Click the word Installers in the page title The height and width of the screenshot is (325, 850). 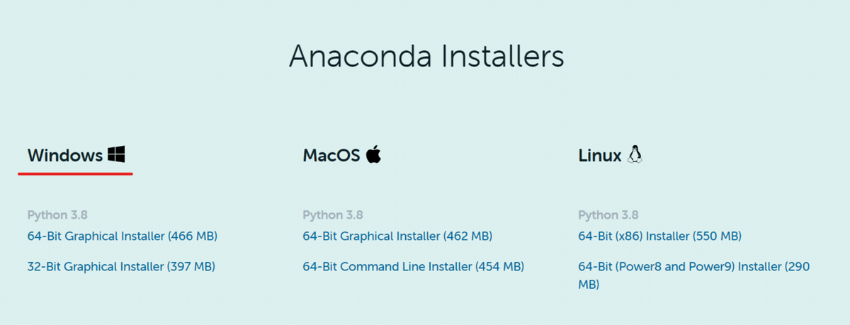(x=502, y=56)
